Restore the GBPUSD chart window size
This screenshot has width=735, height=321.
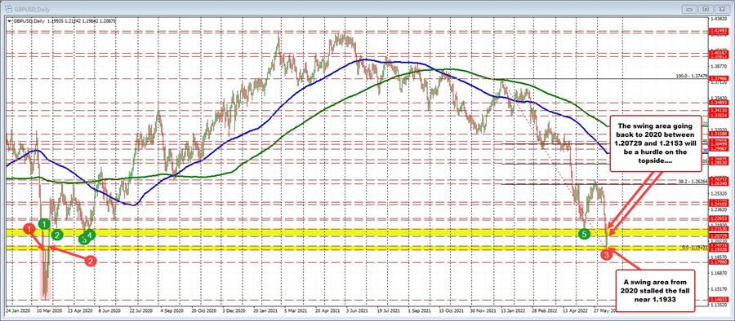[x=706, y=8]
